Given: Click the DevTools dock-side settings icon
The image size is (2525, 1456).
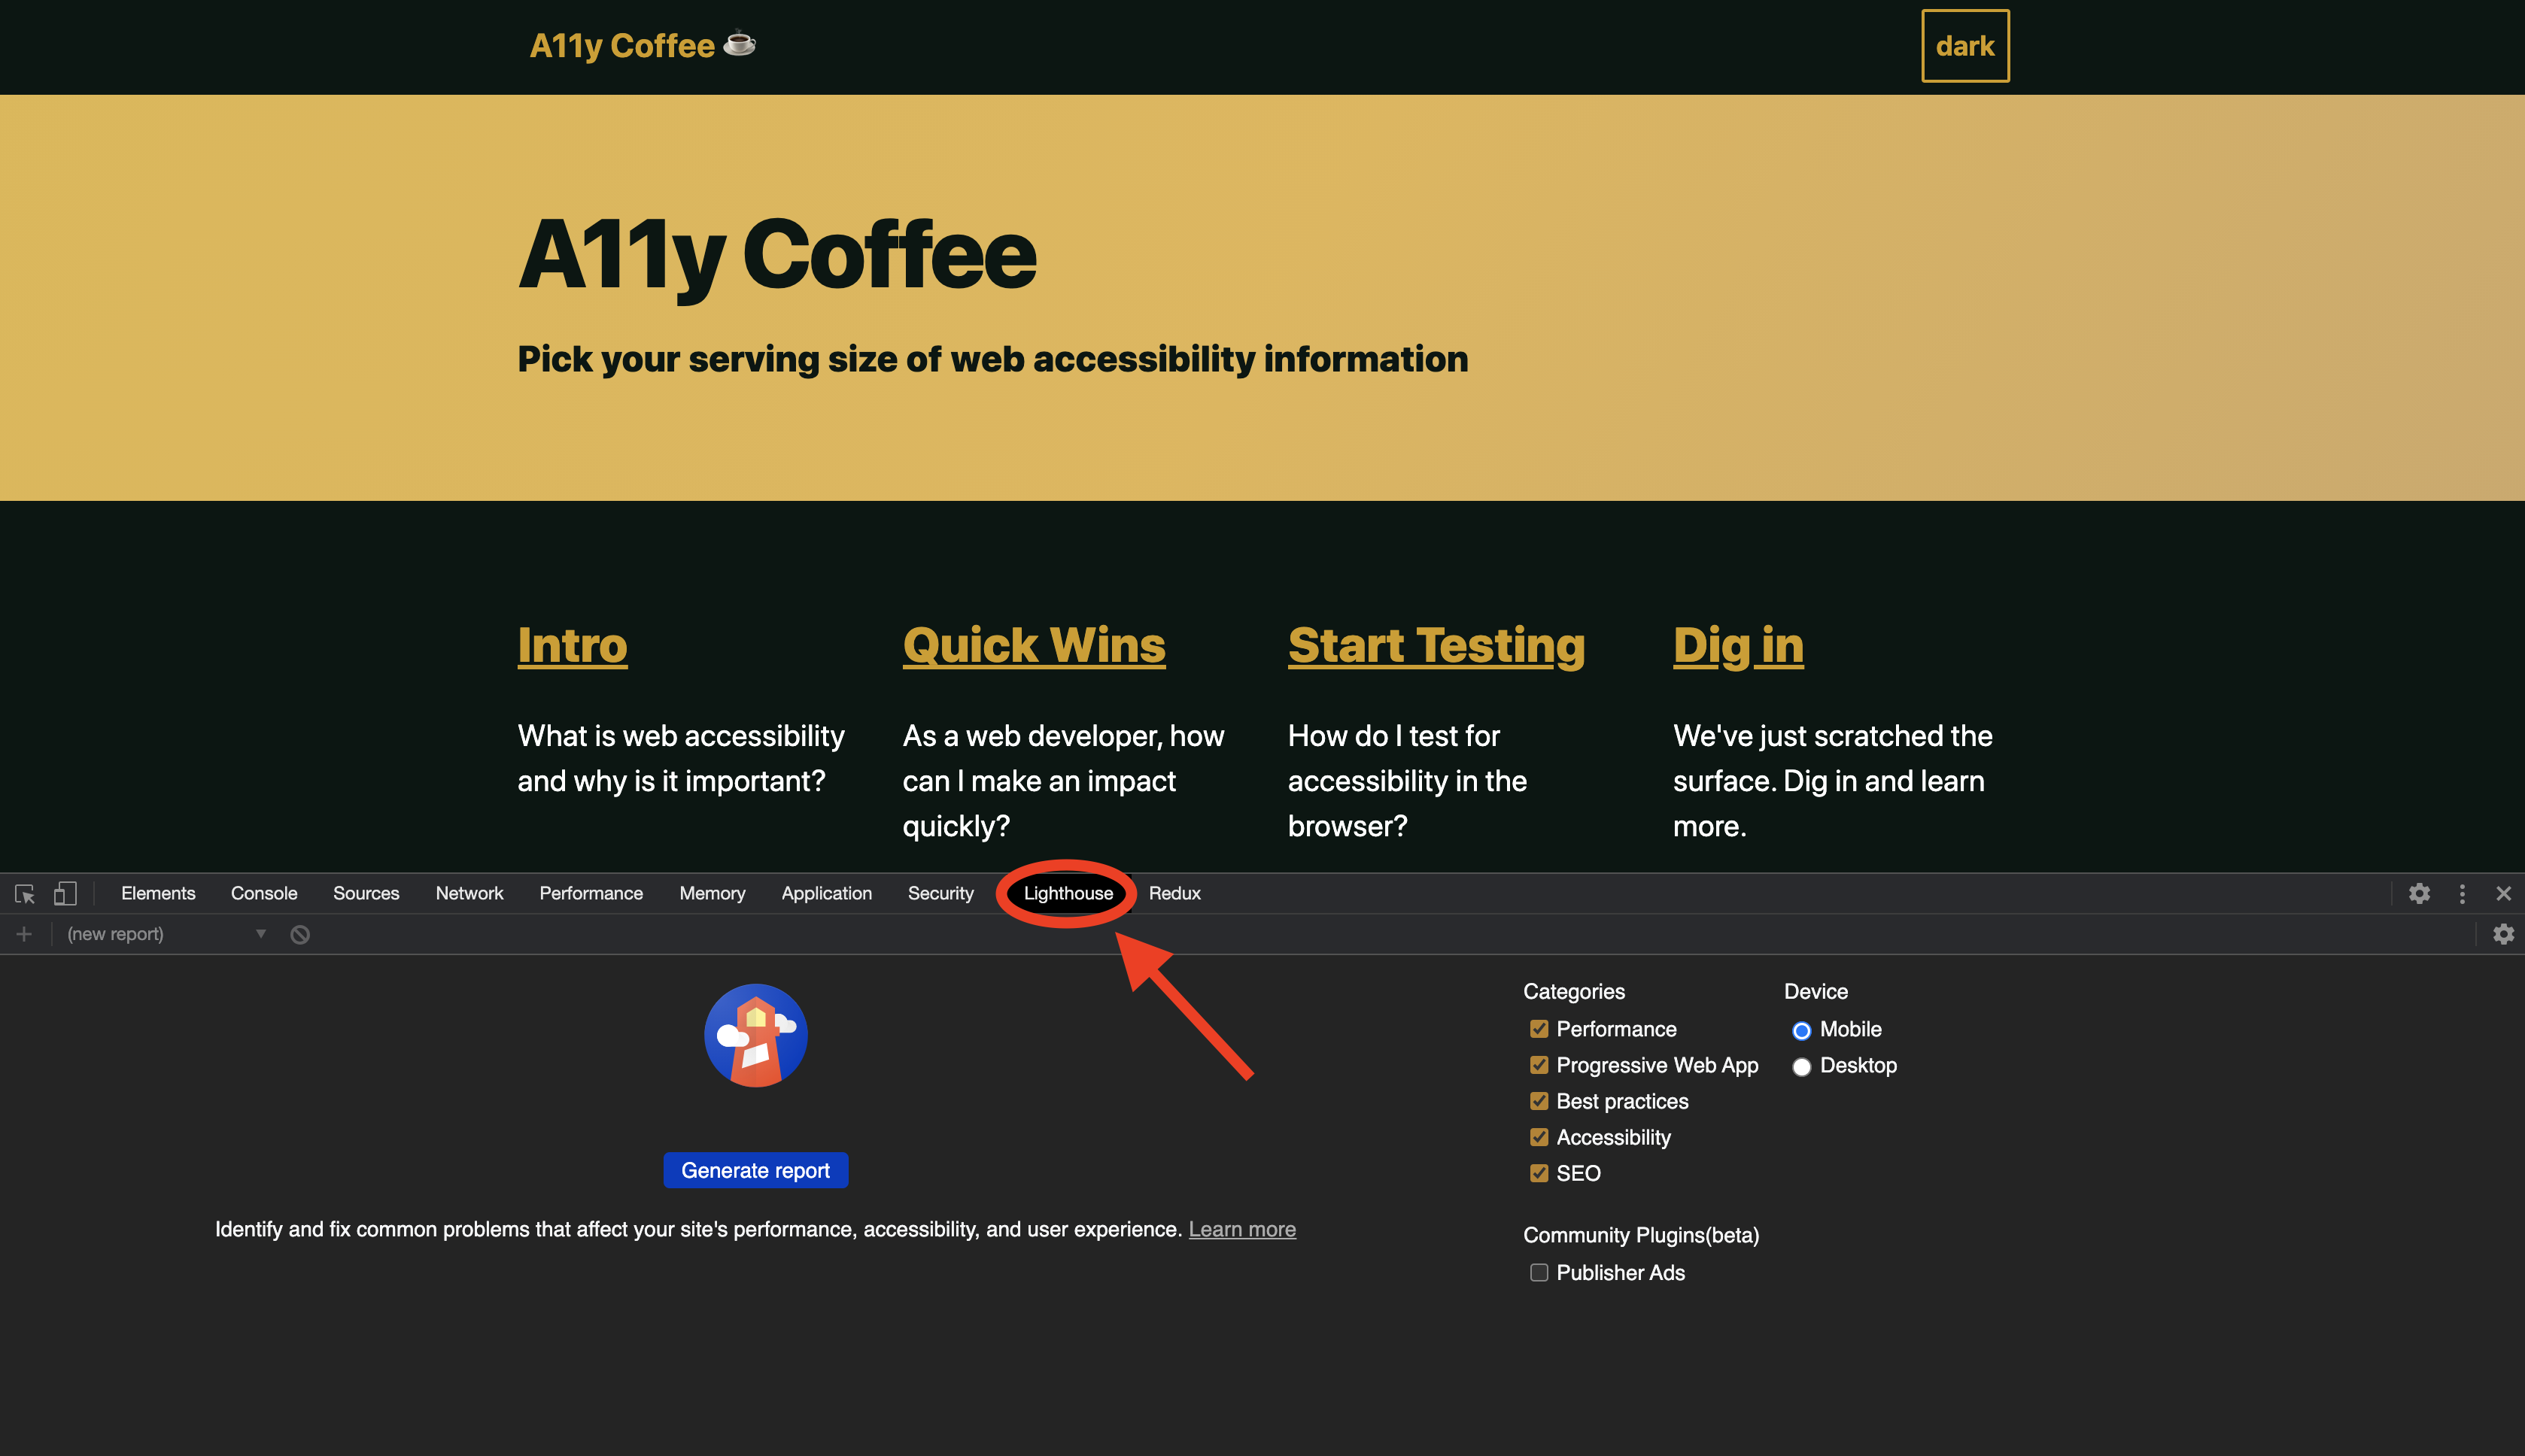Looking at the screenshot, I should tap(2461, 894).
